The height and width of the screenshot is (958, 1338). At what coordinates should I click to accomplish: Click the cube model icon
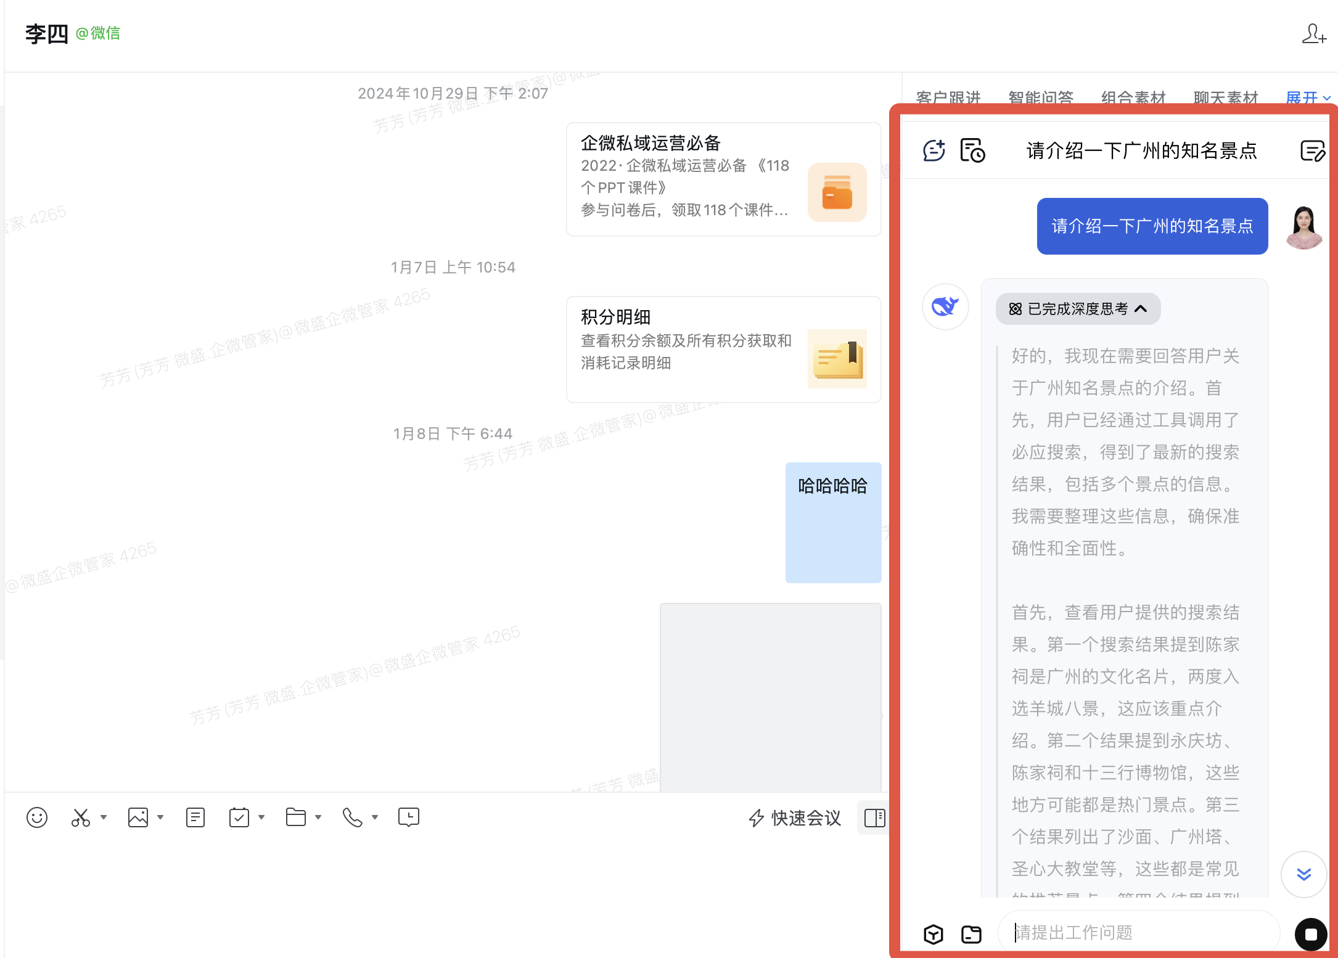tap(934, 935)
